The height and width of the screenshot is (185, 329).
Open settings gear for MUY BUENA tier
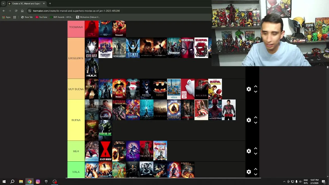(249, 89)
